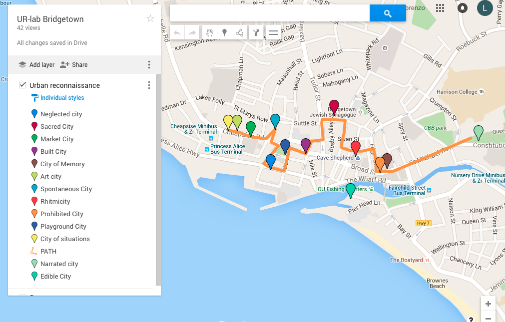Click Cheapside Minibus & Zr Terminal label

(x=194, y=129)
